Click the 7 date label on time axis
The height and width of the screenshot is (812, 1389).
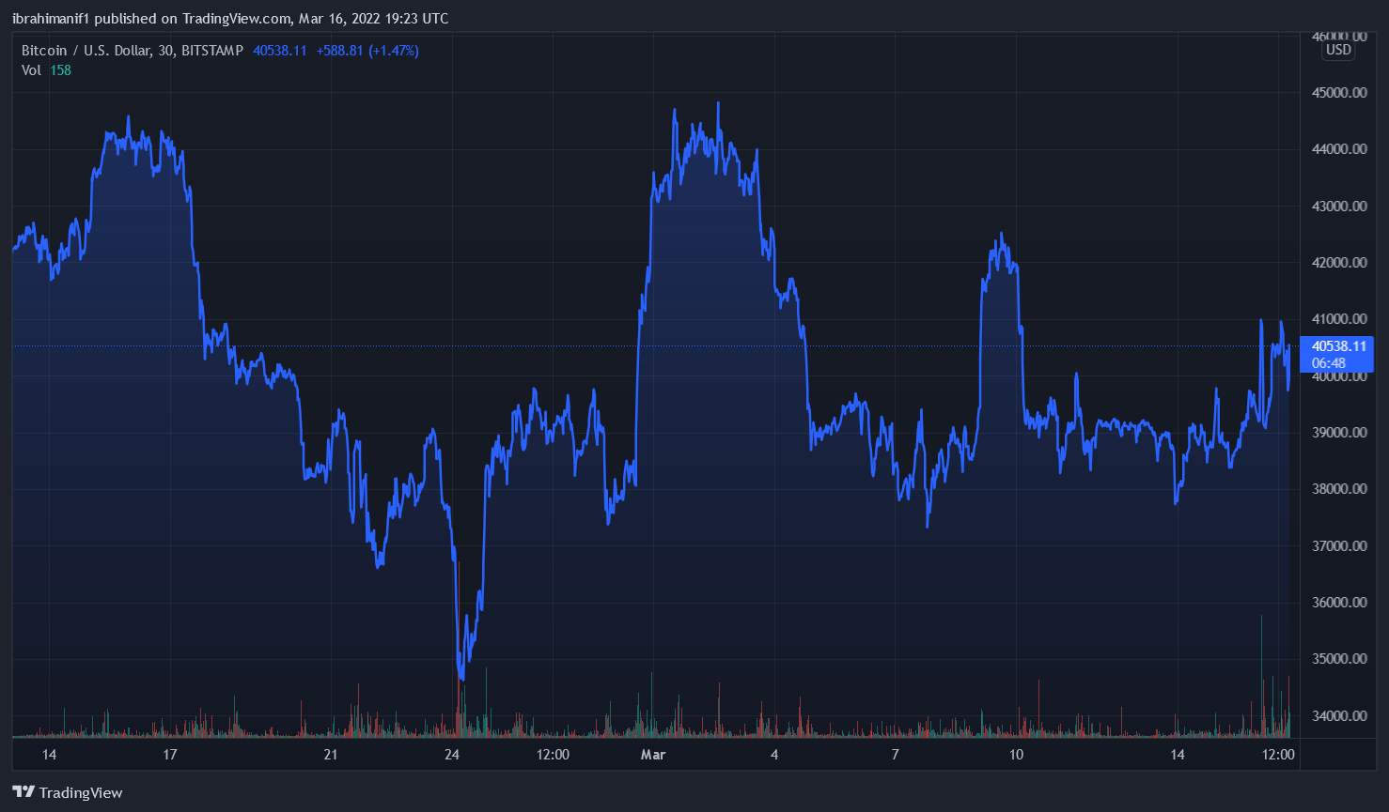click(895, 755)
